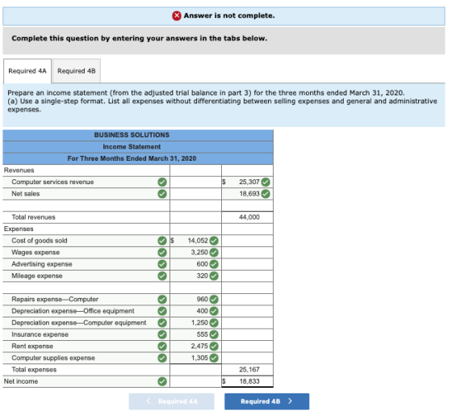
Task: Select the Required 4A tab
Action: 27,71
